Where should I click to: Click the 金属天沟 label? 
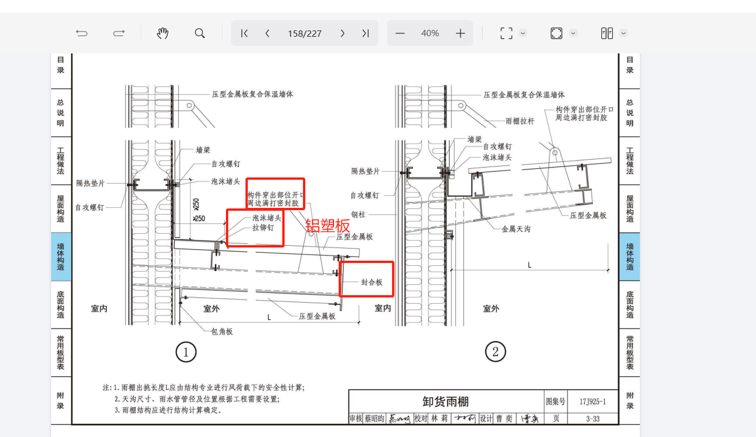tap(516, 229)
